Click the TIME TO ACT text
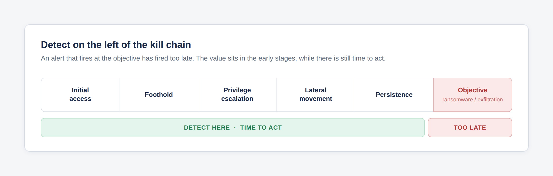 (261, 128)
